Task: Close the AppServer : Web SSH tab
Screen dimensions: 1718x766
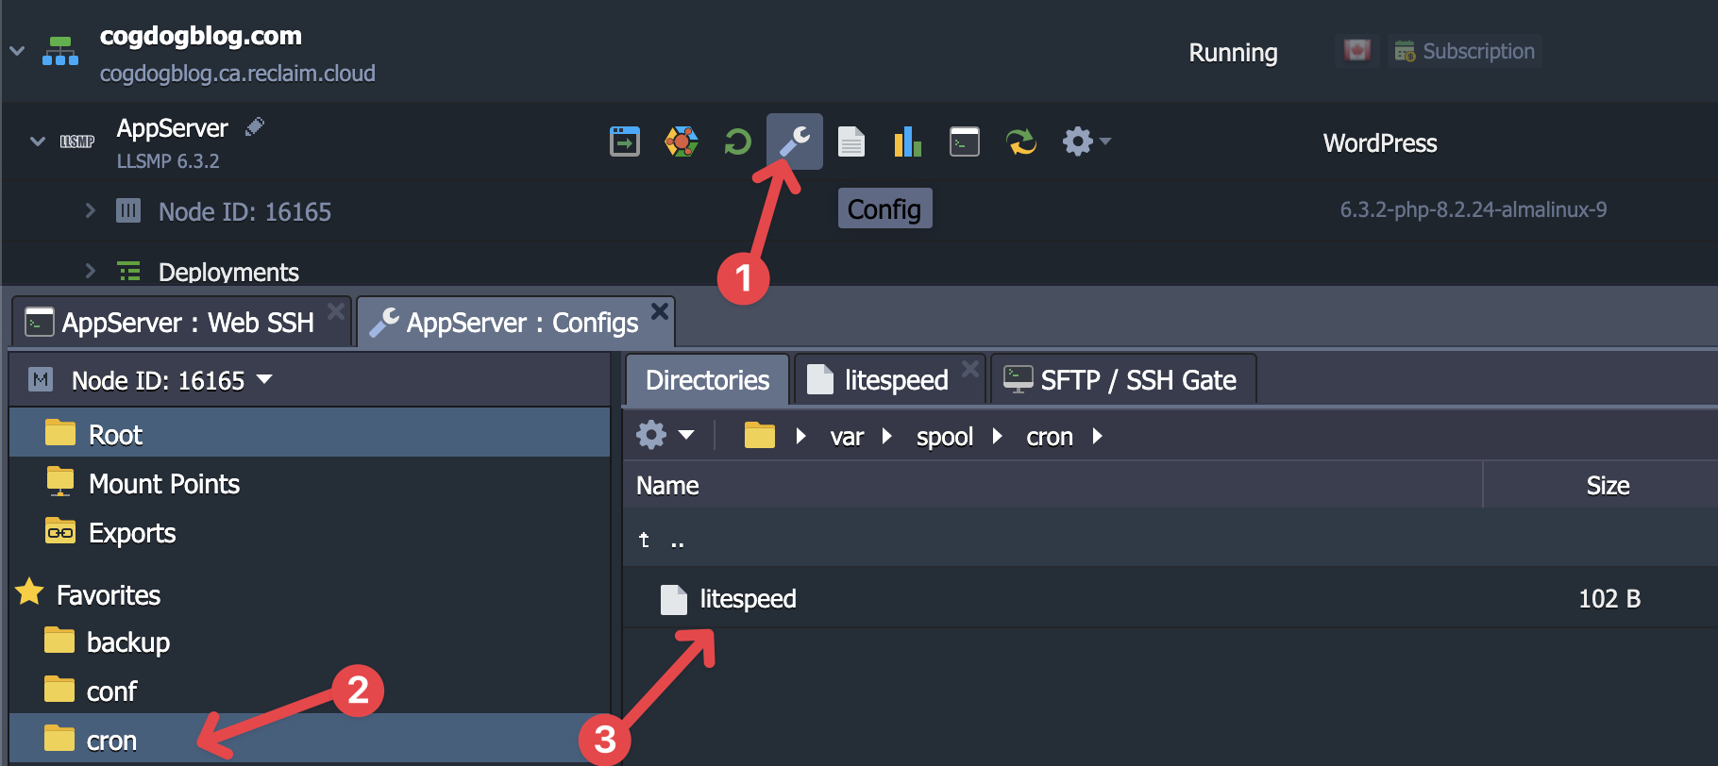Action: click(x=335, y=310)
